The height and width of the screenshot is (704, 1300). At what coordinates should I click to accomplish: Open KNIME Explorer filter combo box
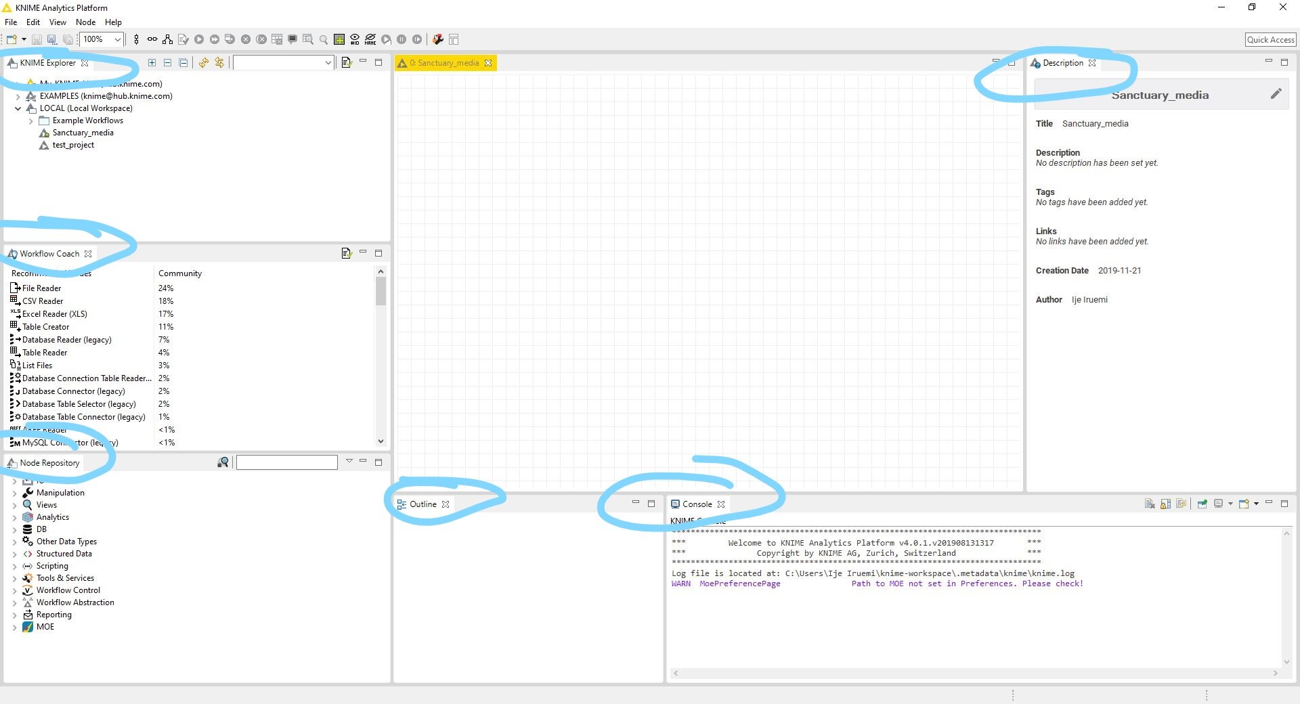pos(283,62)
